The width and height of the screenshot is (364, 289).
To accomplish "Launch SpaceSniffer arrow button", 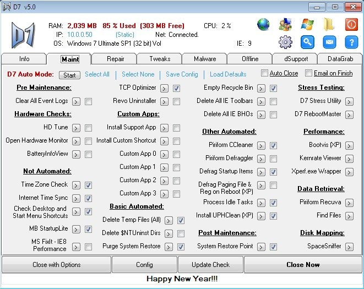I will (349, 247).
